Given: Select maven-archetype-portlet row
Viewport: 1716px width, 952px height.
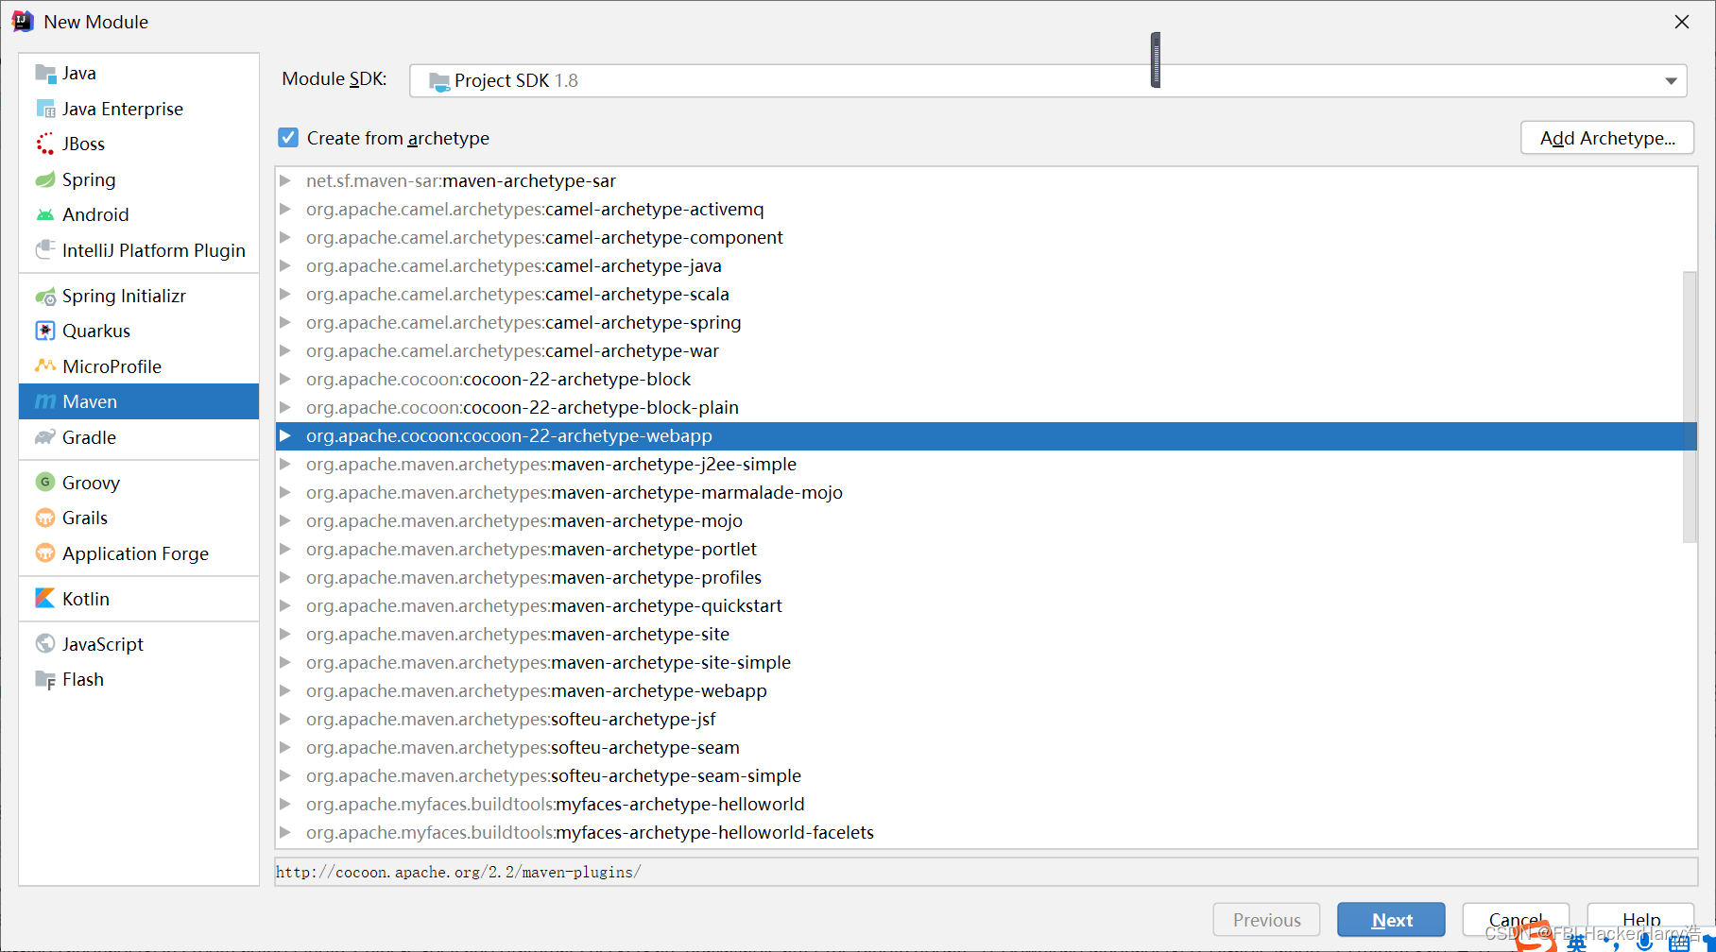Looking at the screenshot, I should (x=986, y=549).
